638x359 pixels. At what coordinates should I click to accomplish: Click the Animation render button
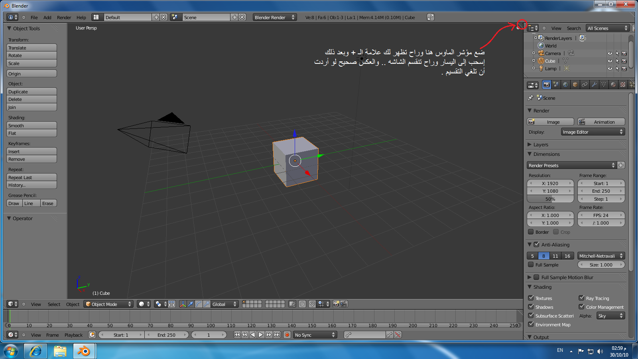tap(601, 122)
